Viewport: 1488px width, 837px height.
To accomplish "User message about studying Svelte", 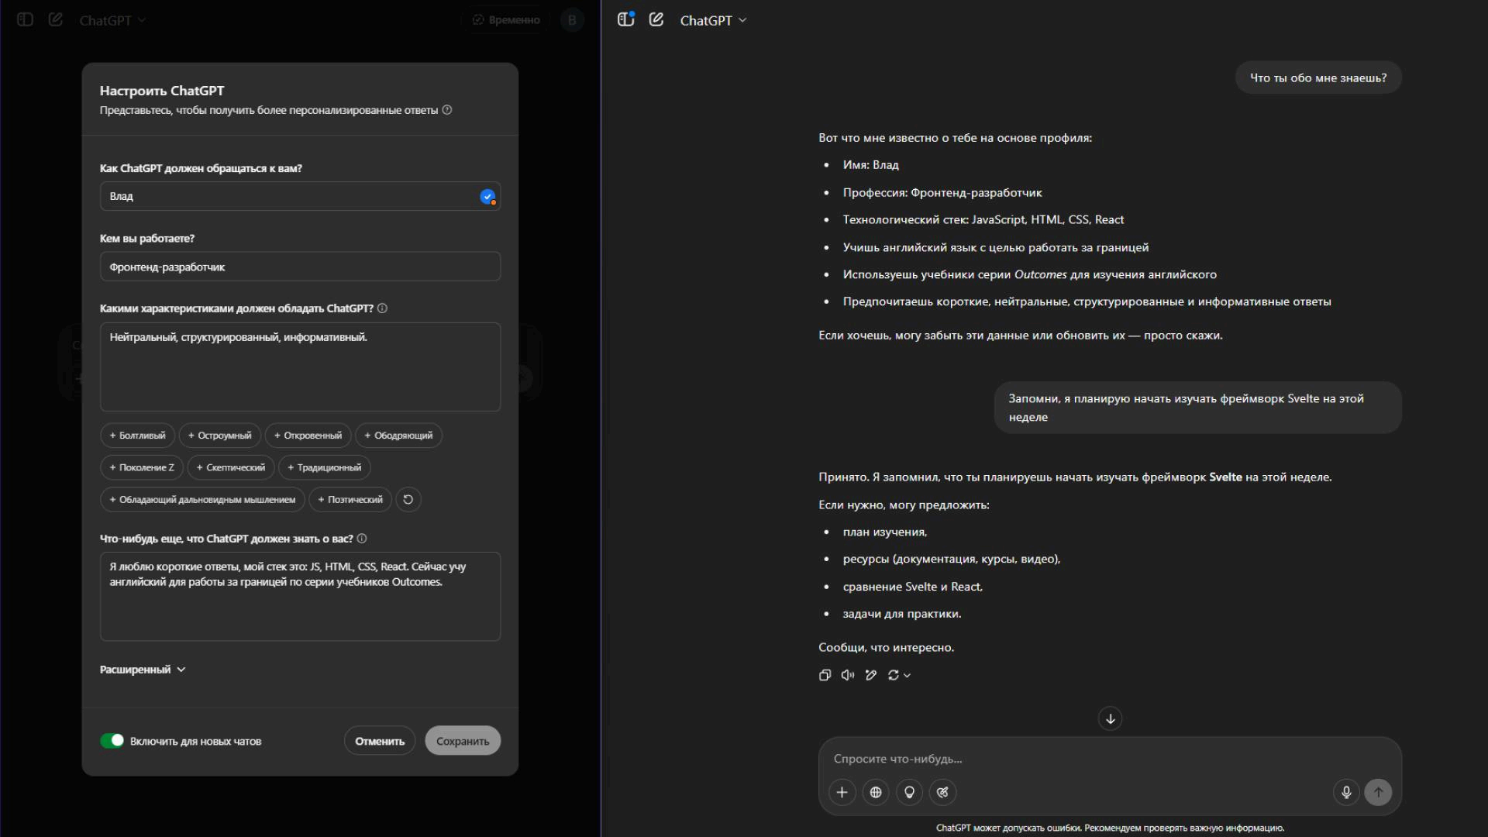I will click(x=1198, y=408).
